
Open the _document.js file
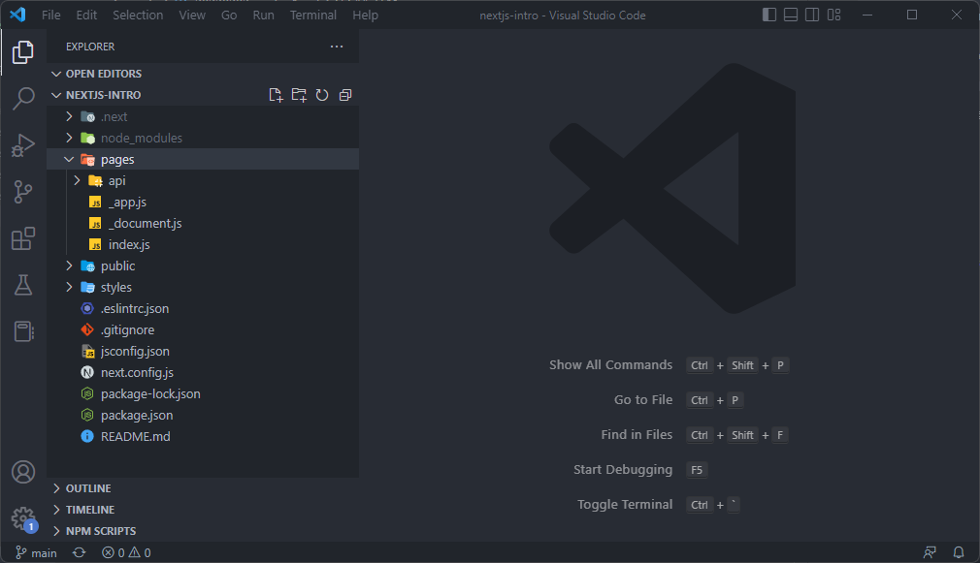tap(203, 223)
